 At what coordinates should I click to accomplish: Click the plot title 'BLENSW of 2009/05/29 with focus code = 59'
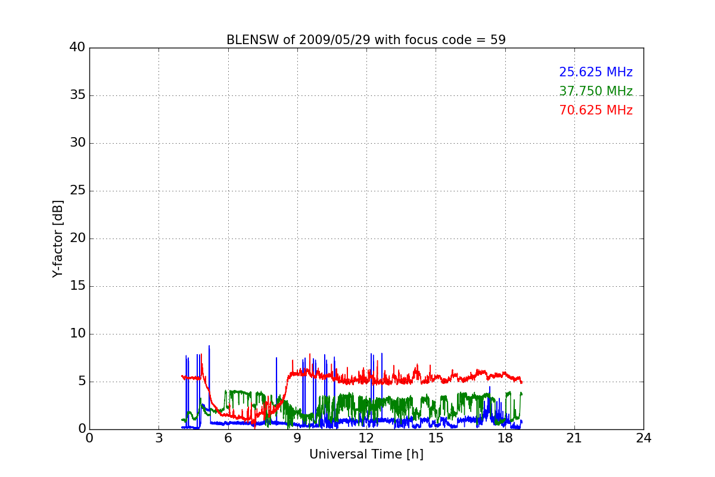click(x=366, y=40)
